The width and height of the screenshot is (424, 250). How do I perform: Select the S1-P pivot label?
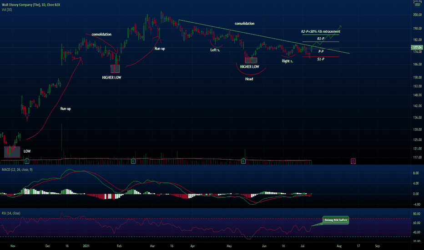click(321, 59)
